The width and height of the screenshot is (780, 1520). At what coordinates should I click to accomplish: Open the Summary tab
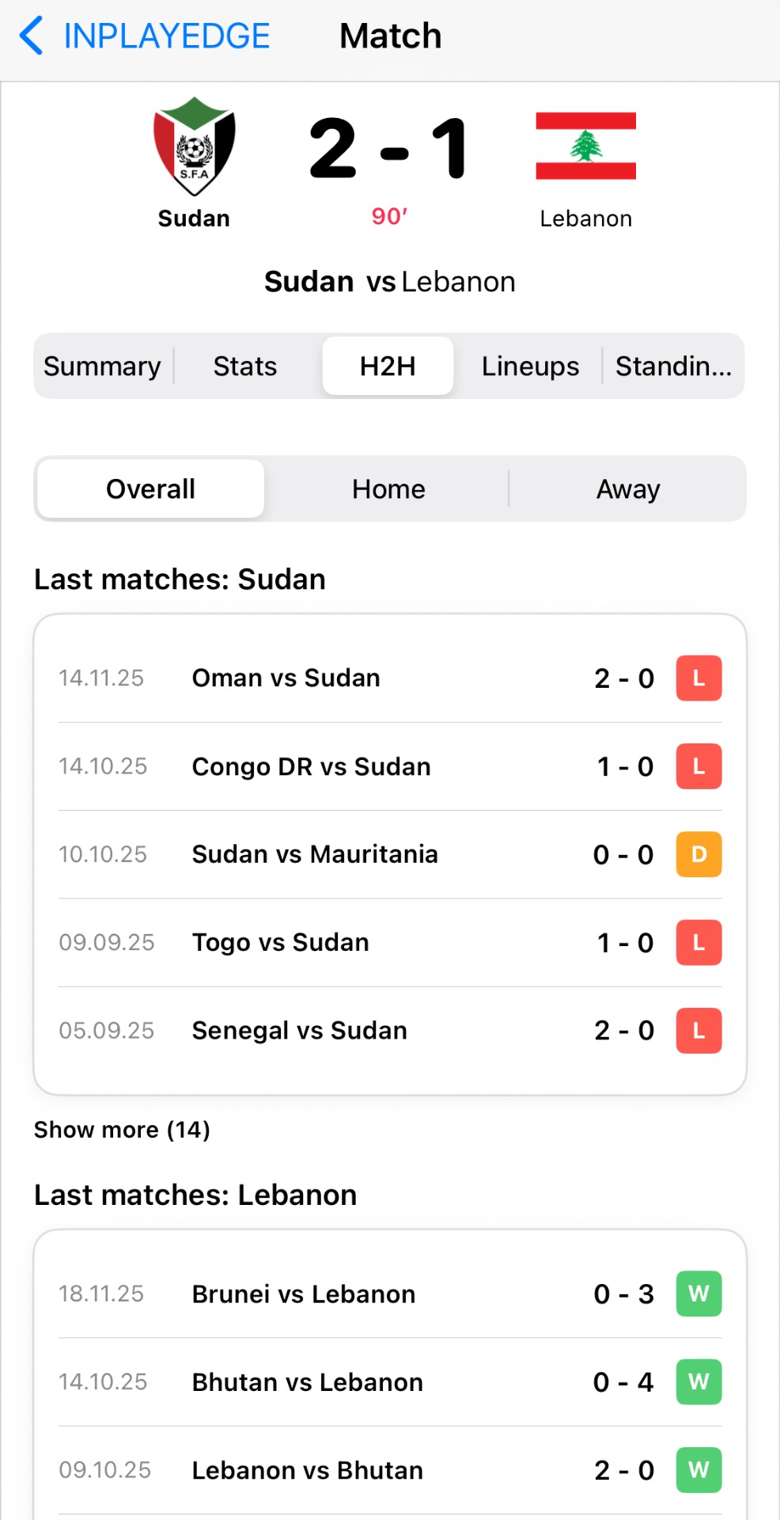[x=102, y=367]
